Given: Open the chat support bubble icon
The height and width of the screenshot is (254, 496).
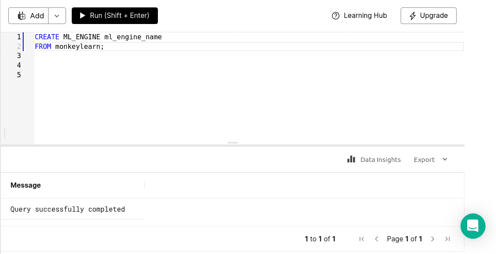Looking at the screenshot, I should (473, 226).
